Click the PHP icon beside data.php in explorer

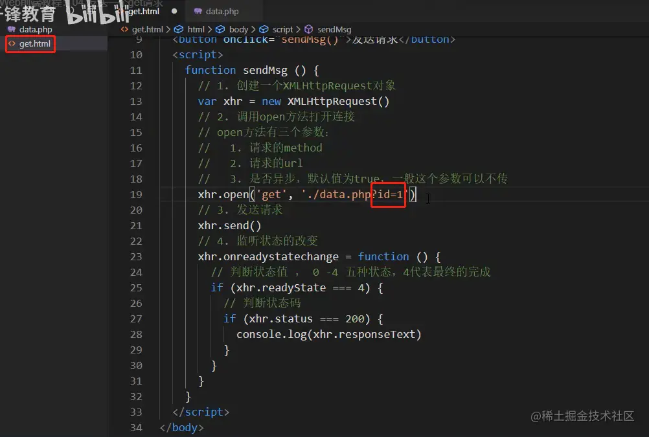tap(11, 29)
